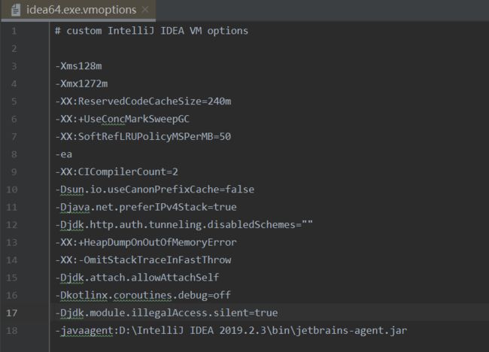The image size is (489, 352).
Task: Click line number 17 in the gutter
Action: click(11, 313)
